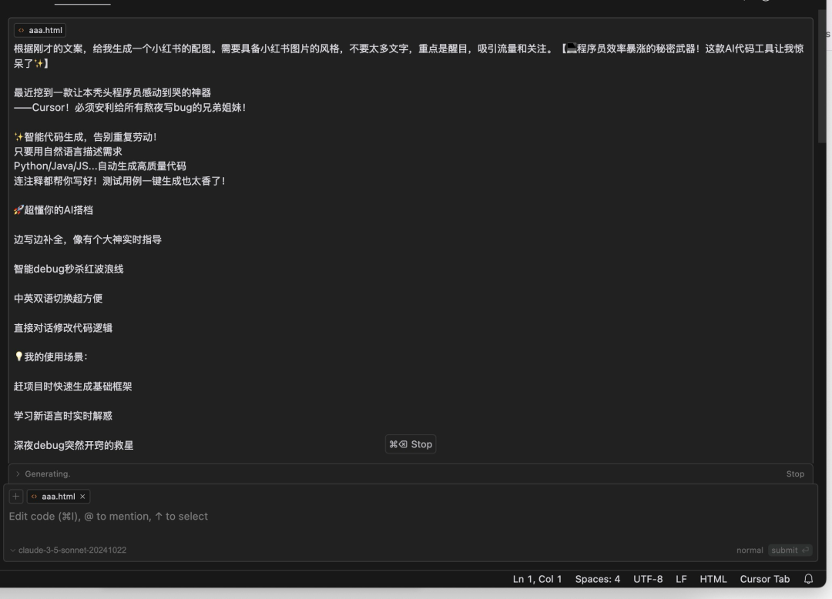Click the text 直接对话修改代码逻辑
Viewport: 832px width, 599px height.
click(62, 327)
